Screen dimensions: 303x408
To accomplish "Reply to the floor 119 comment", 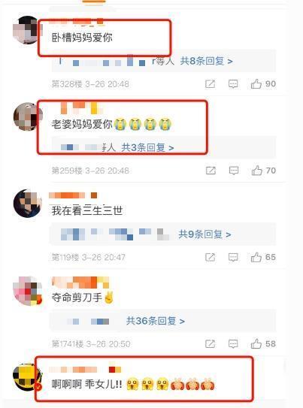I will point(233,257).
